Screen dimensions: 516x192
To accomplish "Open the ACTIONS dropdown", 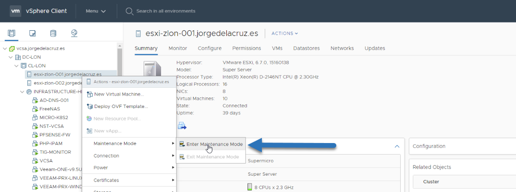I will click(284, 33).
